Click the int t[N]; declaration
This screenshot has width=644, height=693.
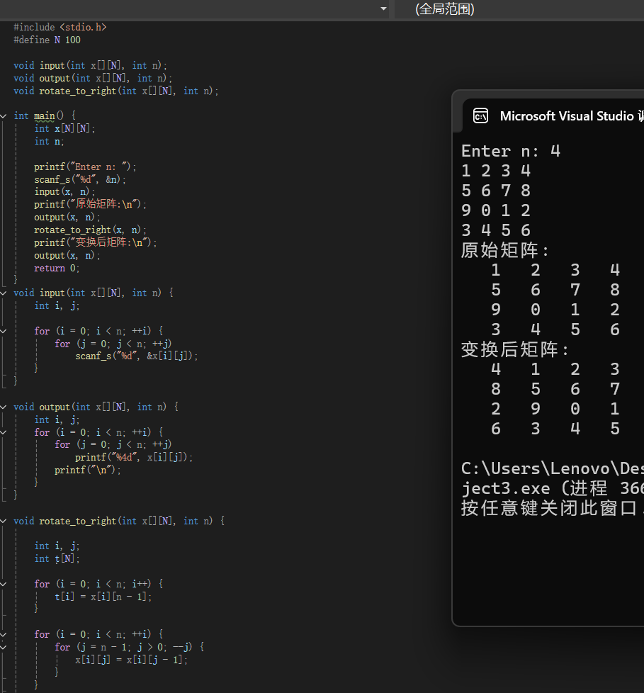pyautogui.click(x=57, y=558)
